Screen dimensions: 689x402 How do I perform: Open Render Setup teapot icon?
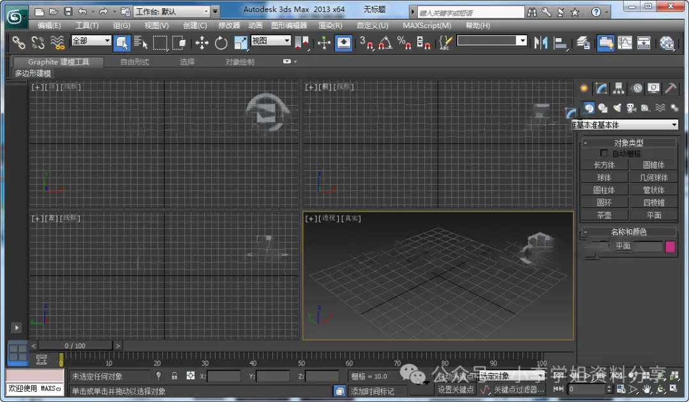(x=667, y=43)
